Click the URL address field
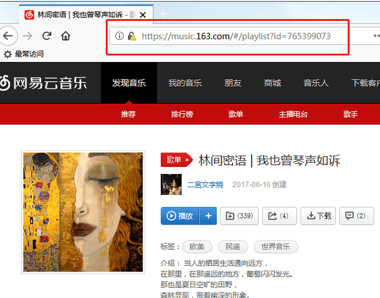Screen dimensions: 380x298 (x=236, y=36)
